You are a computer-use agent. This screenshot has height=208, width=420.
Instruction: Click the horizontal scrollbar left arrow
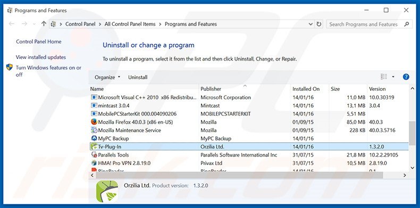point(92,175)
